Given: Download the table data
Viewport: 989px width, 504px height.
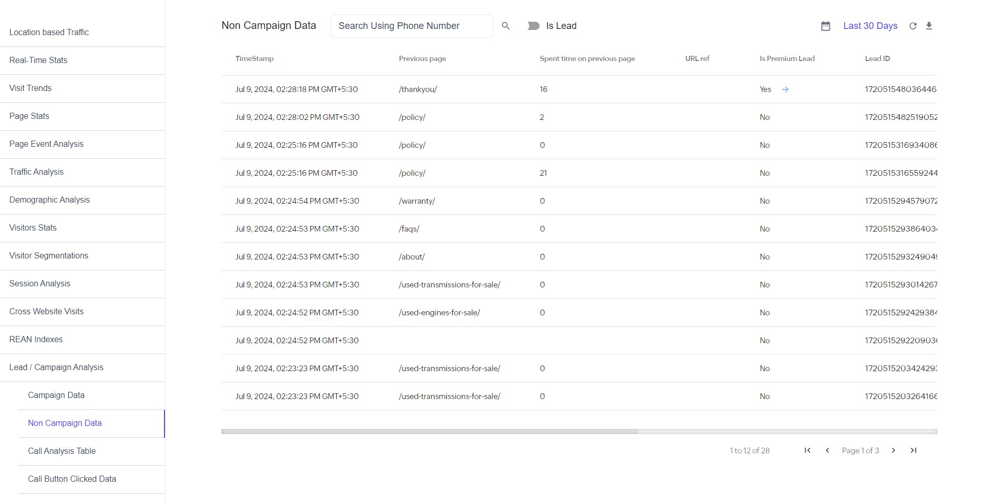Looking at the screenshot, I should point(929,26).
